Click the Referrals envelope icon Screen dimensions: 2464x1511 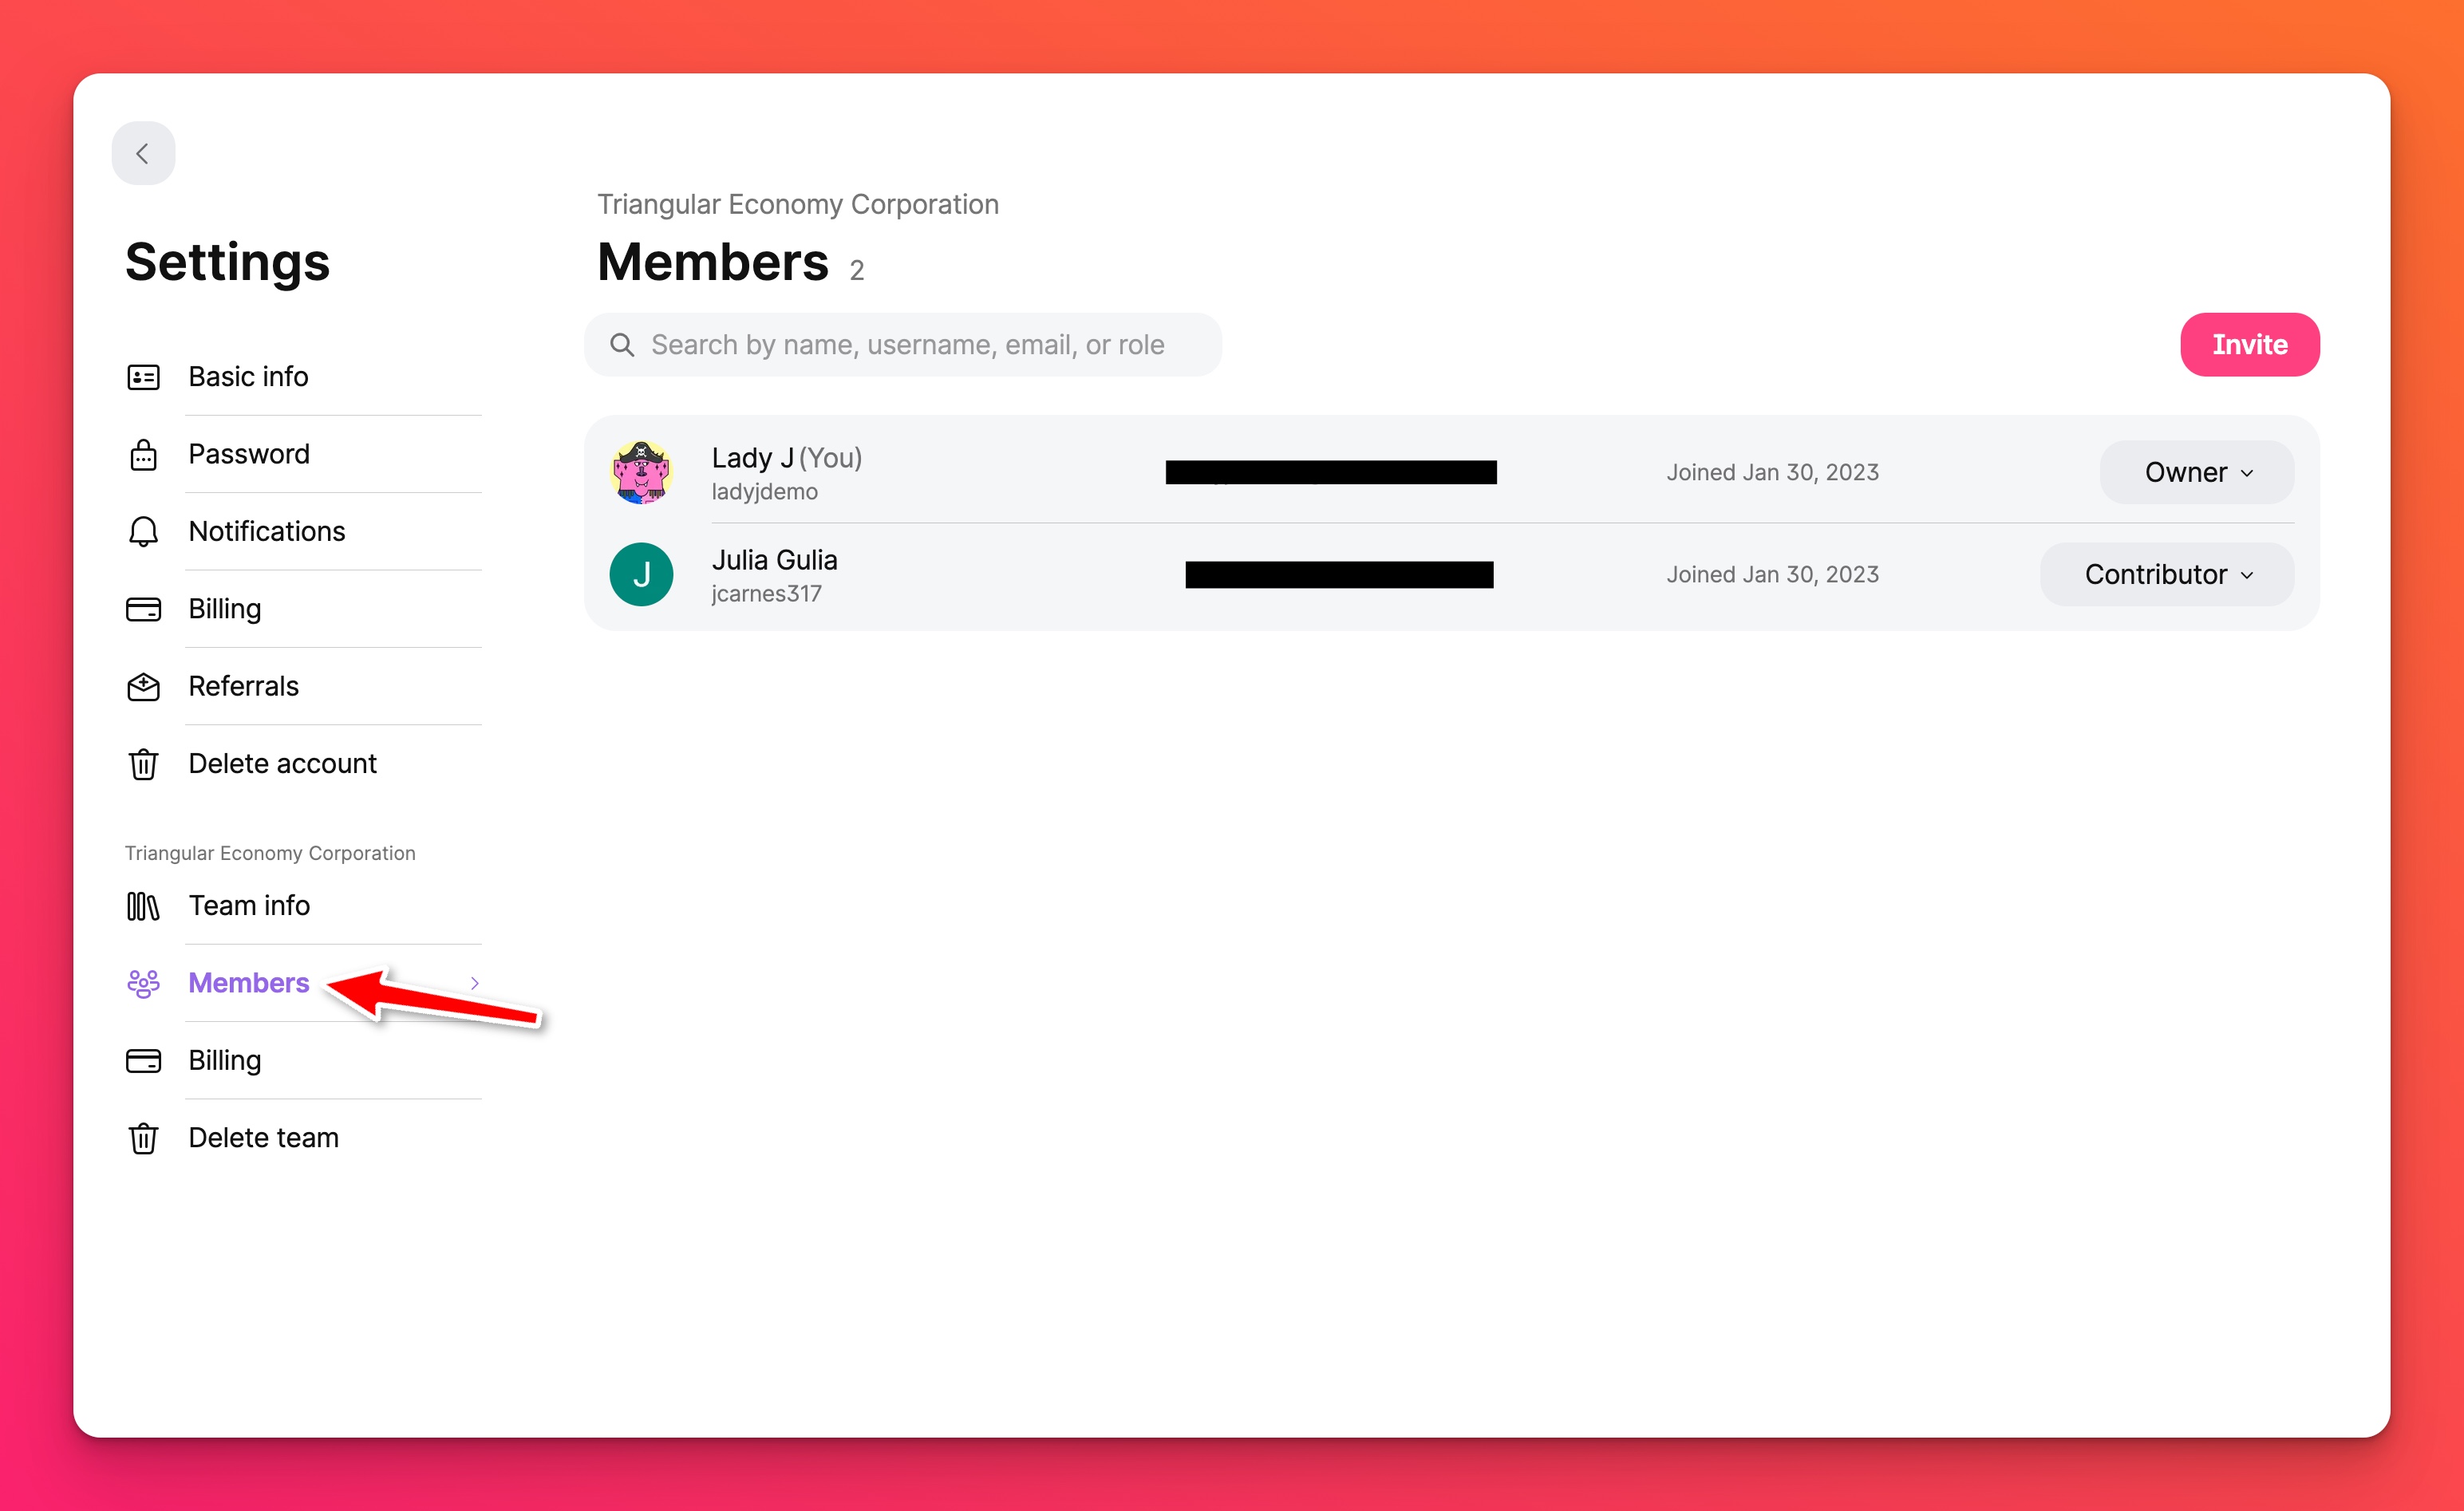pyautogui.click(x=143, y=686)
